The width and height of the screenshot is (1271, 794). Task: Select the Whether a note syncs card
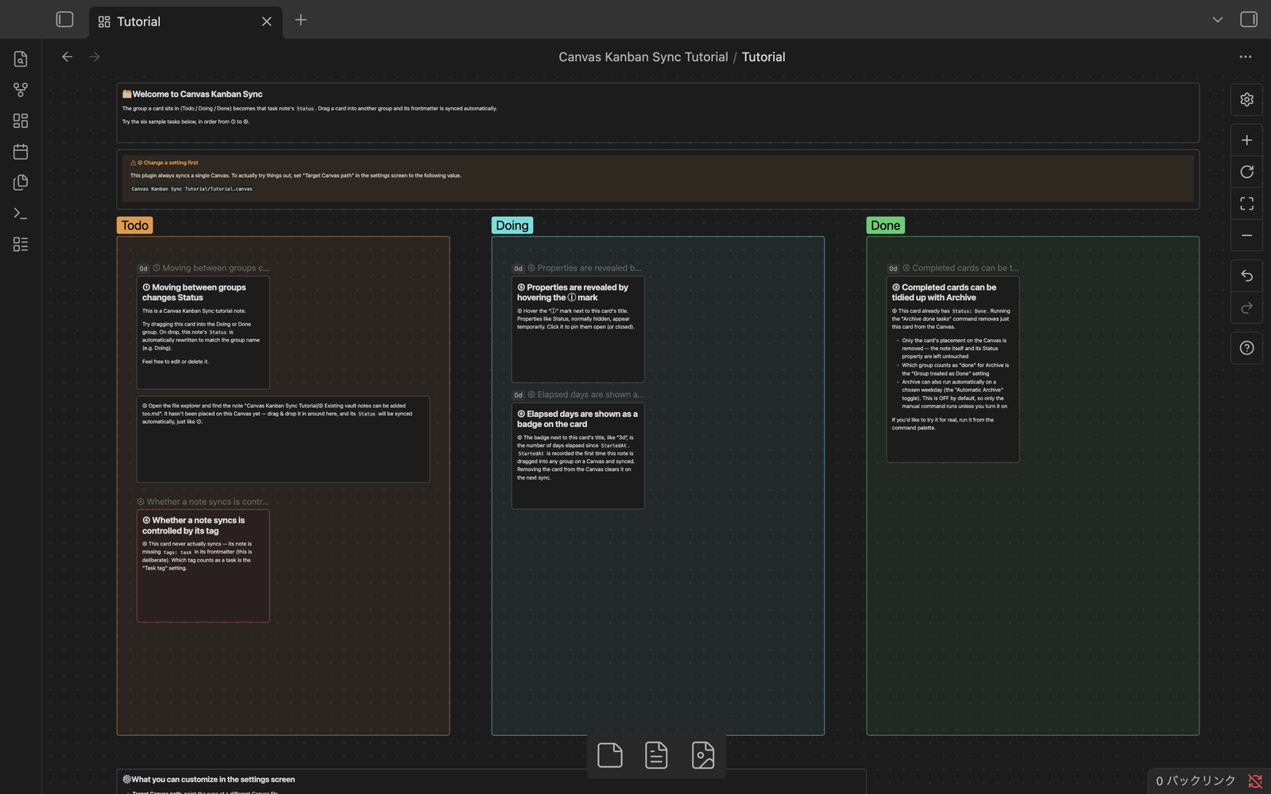coord(203,565)
